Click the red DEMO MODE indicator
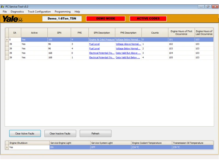 pyautogui.click(x=106, y=19)
